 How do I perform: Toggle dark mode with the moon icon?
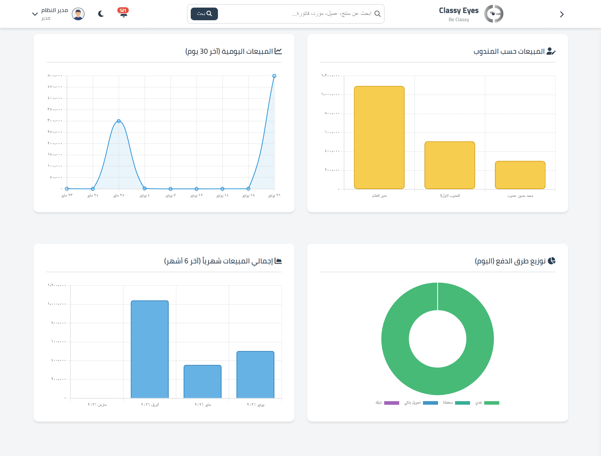point(101,14)
